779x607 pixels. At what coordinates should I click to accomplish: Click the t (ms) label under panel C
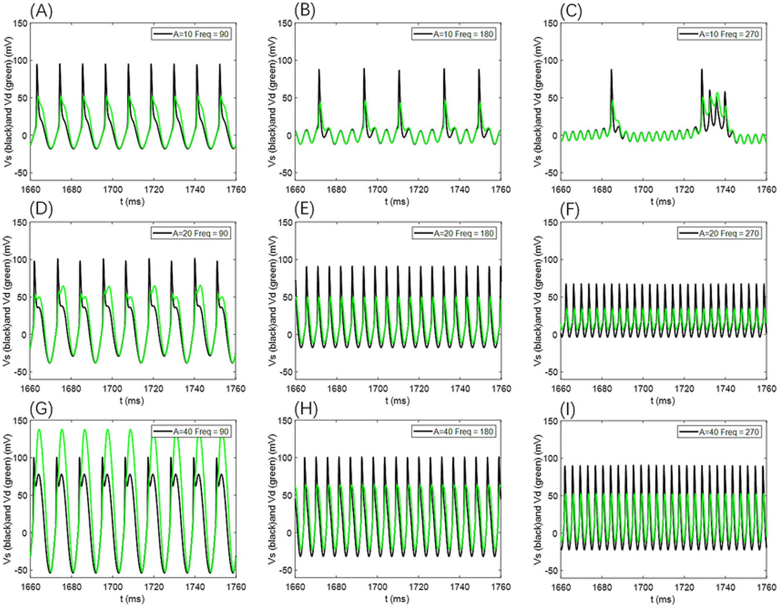pos(663,201)
